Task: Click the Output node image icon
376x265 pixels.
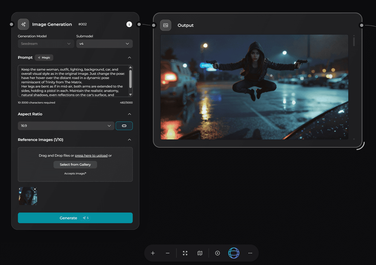Action: (166, 25)
